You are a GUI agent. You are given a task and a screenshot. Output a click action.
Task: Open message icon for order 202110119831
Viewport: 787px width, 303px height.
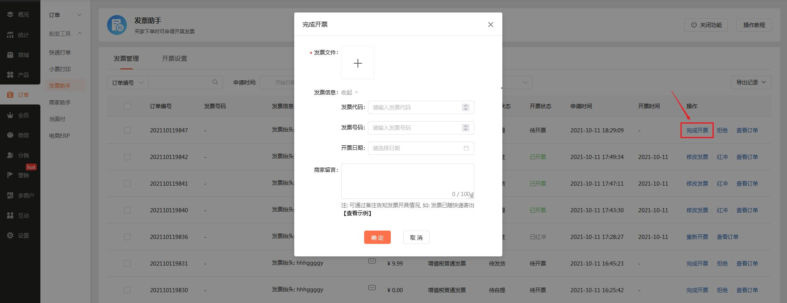[372, 261]
